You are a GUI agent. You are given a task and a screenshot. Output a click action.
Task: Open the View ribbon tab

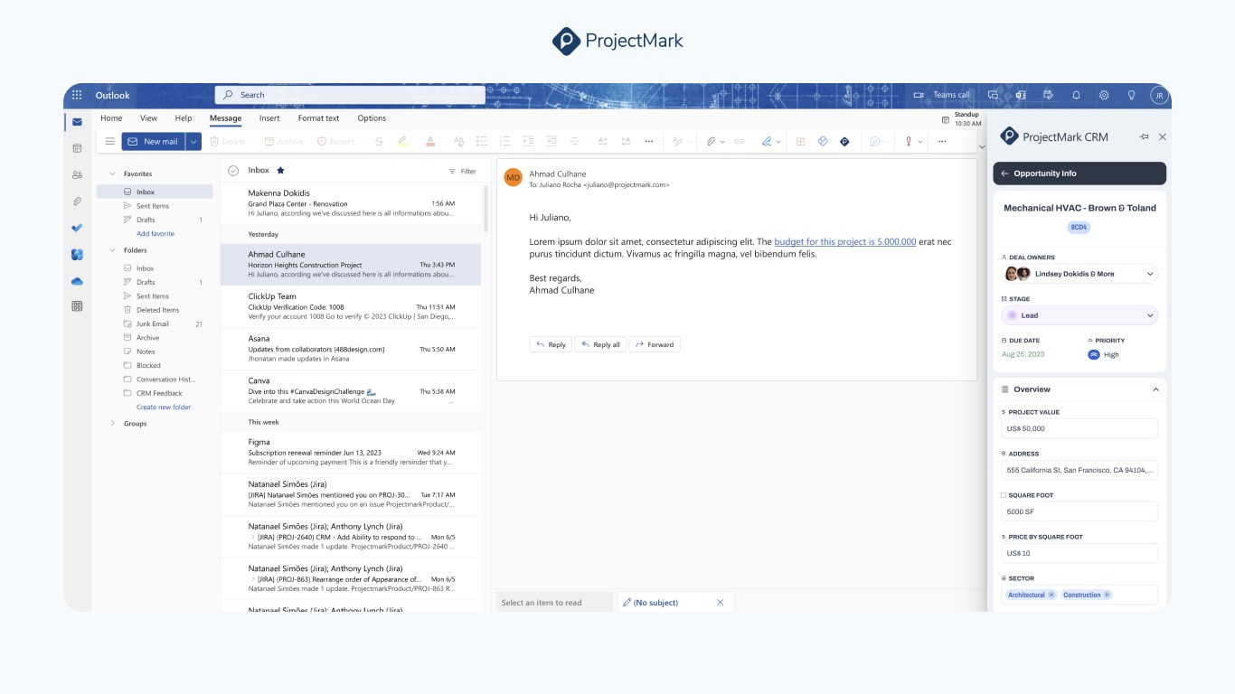pyautogui.click(x=148, y=118)
